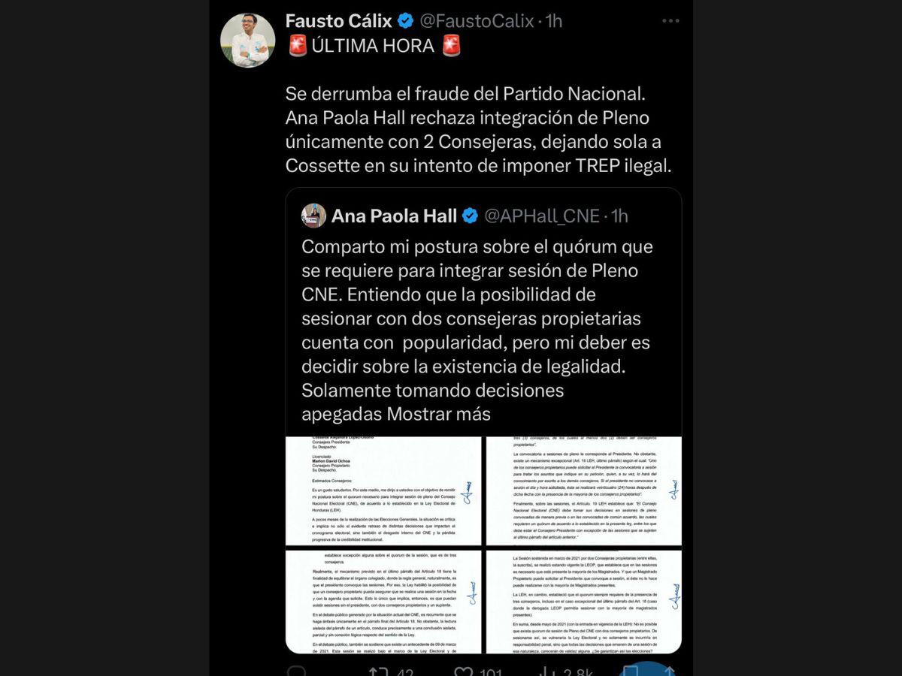Open the three-dot more options menu

point(670,21)
